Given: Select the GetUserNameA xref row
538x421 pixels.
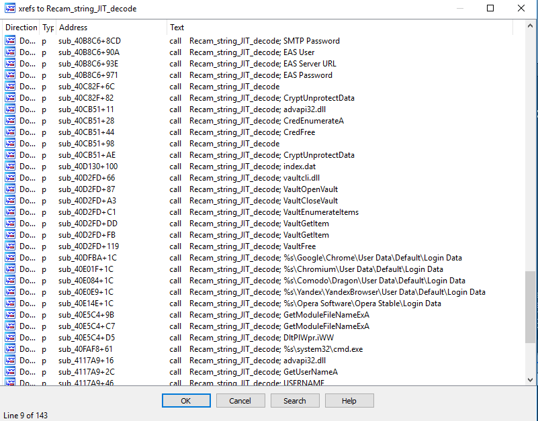Looking at the screenshot, I should pyautogui.click(x=264, y=371).
